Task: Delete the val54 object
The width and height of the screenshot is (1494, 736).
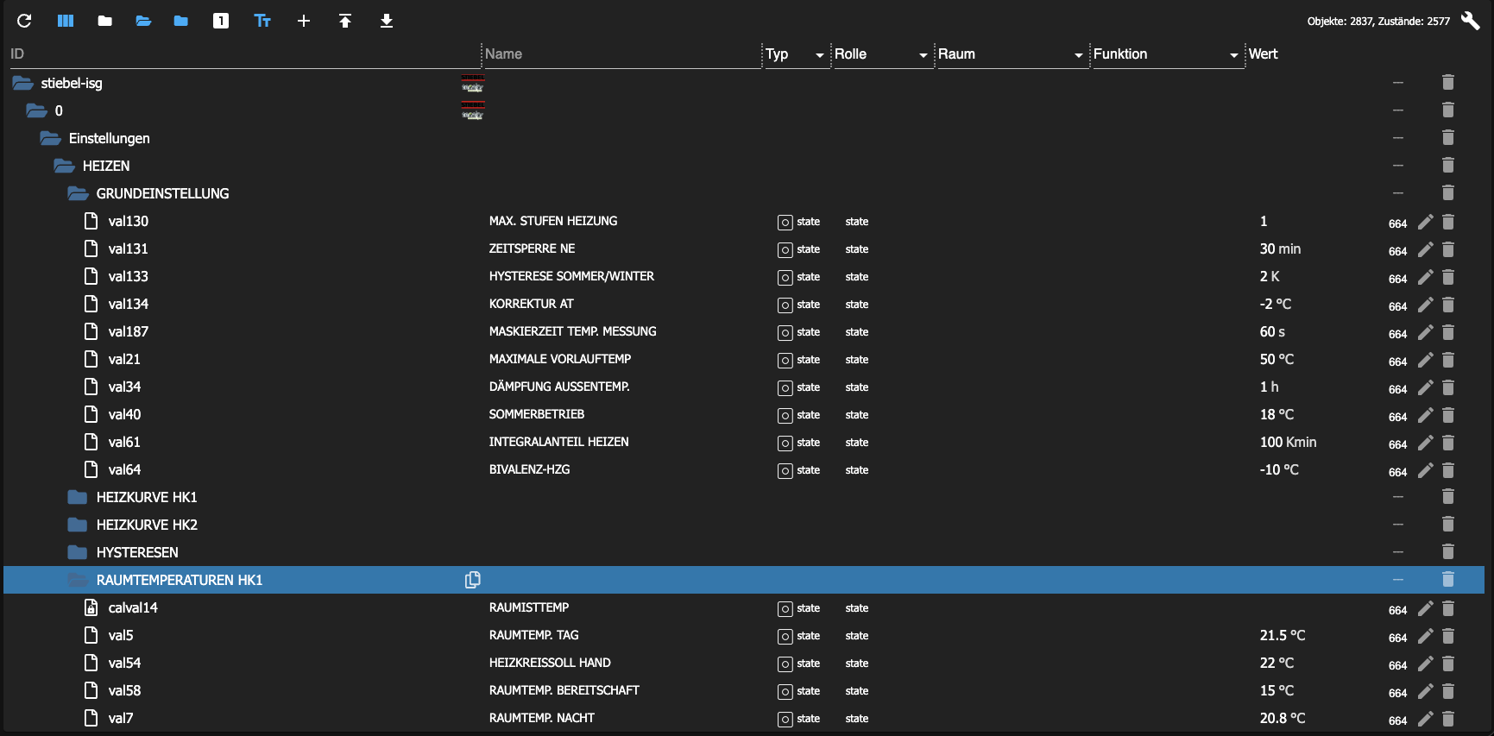Action: (x=1448, y=664)
